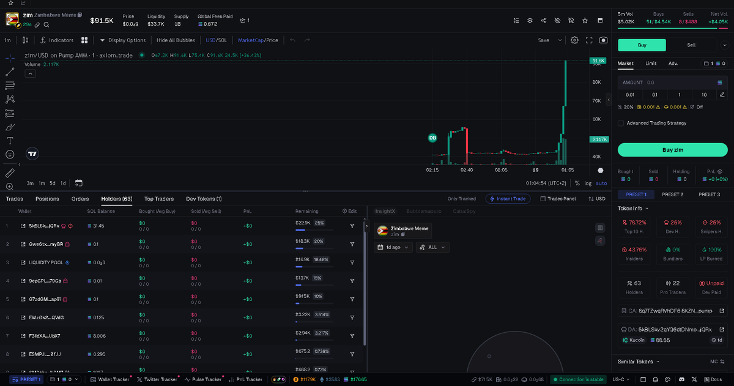Switch chart between MarketCap/Price

(x=258, y=40)
